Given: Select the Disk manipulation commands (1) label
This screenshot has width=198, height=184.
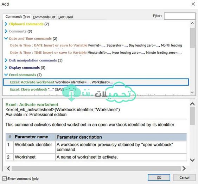Looking at the screenshot, I should (x=36, y=60).
